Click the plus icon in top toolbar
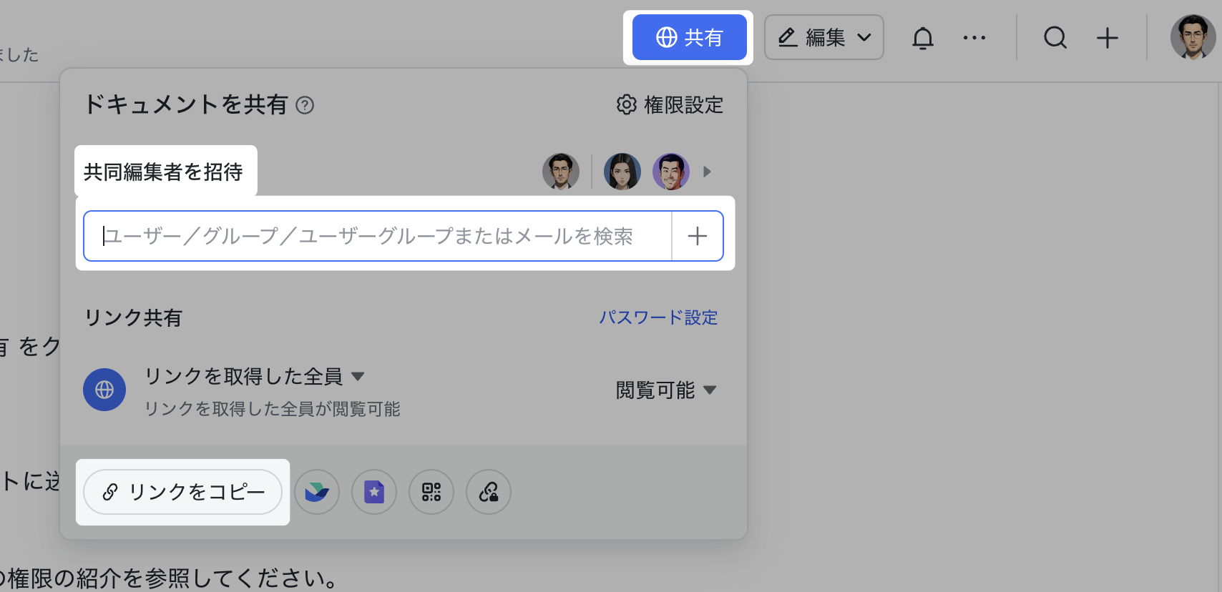Image resolution: width=1222 pixels, height=592 pixels. [1108, 37]
